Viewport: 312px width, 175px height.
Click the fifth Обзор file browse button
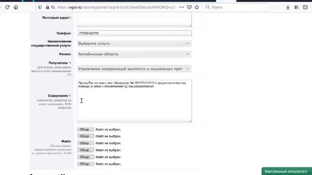click(86, 157)
